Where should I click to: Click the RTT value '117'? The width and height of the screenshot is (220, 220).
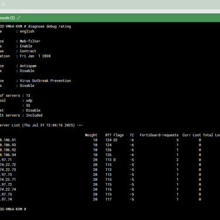[x=109, y=199]
